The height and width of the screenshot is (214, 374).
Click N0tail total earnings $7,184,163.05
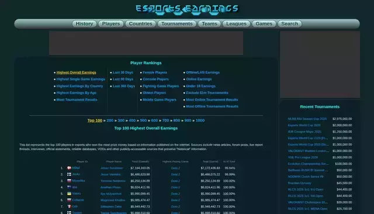click(x=140, y=168)
